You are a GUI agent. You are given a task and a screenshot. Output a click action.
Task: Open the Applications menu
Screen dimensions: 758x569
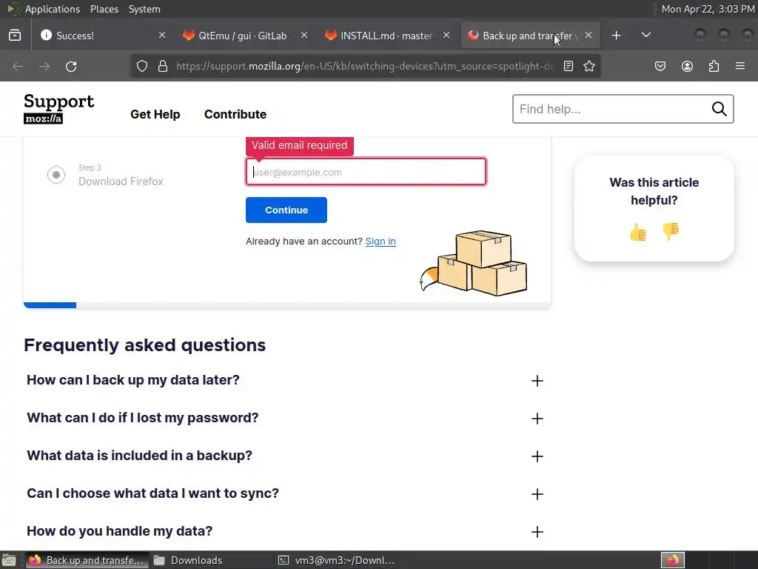[x=53, y=9]
